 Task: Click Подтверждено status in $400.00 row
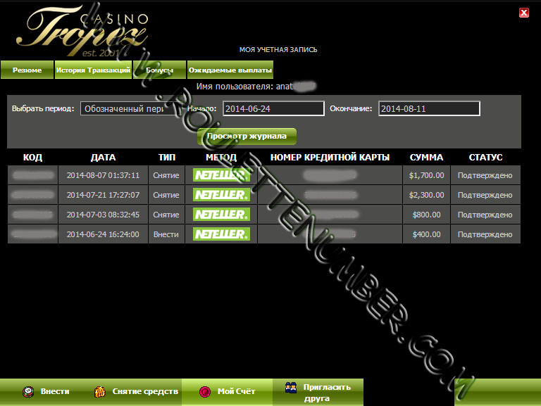coord(485,234)
